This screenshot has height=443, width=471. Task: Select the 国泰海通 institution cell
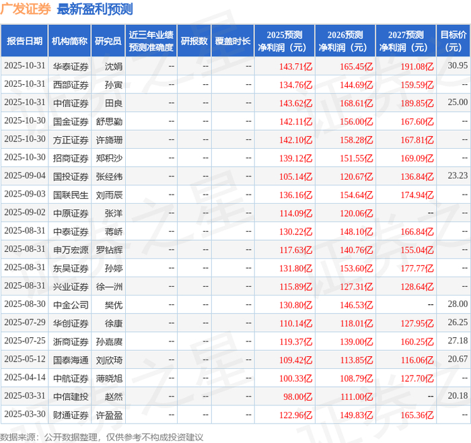pyautogui.click(x=71, y=360)
